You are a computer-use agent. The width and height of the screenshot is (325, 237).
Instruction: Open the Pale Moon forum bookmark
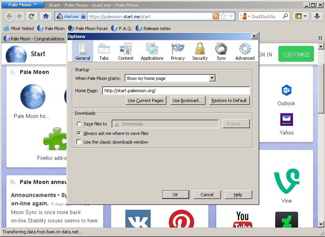(x=88, y=28)
